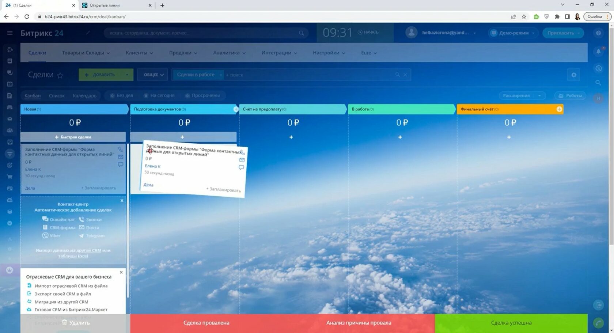Click the phone icon on the Новая deal card

click(121, 150)
